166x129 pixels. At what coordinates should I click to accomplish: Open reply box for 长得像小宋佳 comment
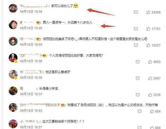(138, 95)
